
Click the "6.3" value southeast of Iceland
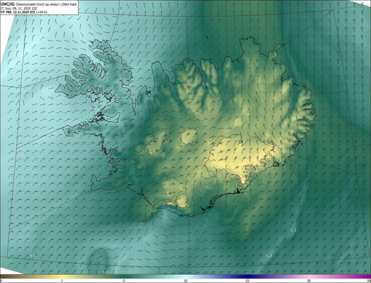294,230
